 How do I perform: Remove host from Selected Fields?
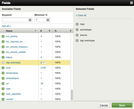tap(77, 24)
